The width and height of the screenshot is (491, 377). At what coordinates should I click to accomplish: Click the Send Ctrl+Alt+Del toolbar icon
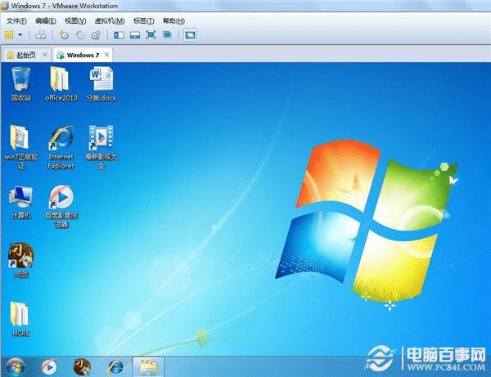coord(40,34)
